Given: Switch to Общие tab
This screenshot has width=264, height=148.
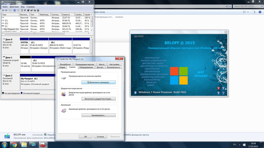Looking at the screenshot, I should [62, 67].
